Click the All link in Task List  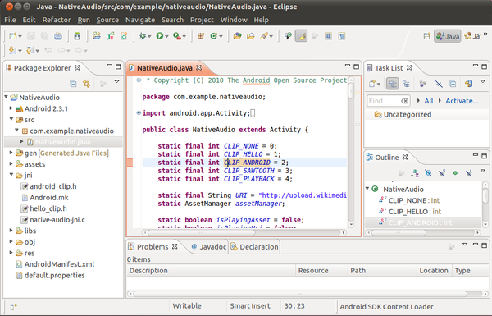click(x=429, y=101)
